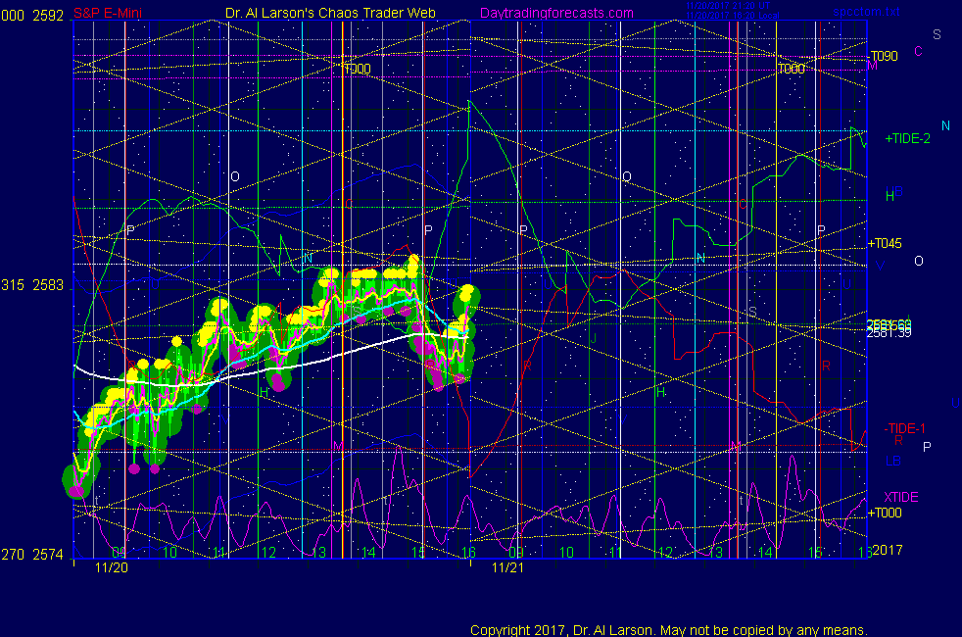Click the cyan N legend letter at right margin

point(945,125)
